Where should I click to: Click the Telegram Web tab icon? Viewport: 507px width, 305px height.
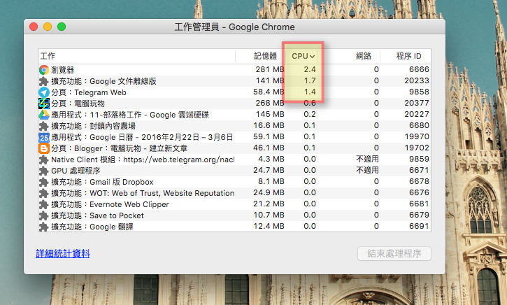tap(43, 92)
